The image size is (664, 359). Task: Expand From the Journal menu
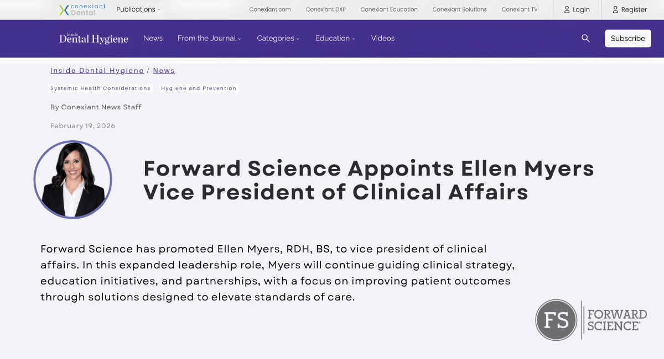[x=210, y=38]
